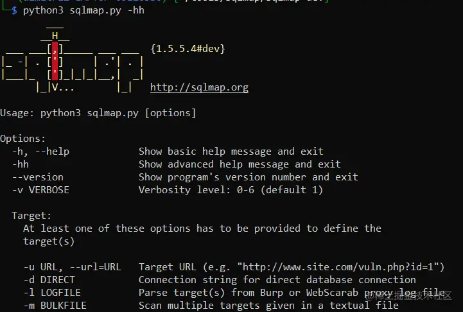
Task: Click the Target: section heading
Action: coord(31,216)
